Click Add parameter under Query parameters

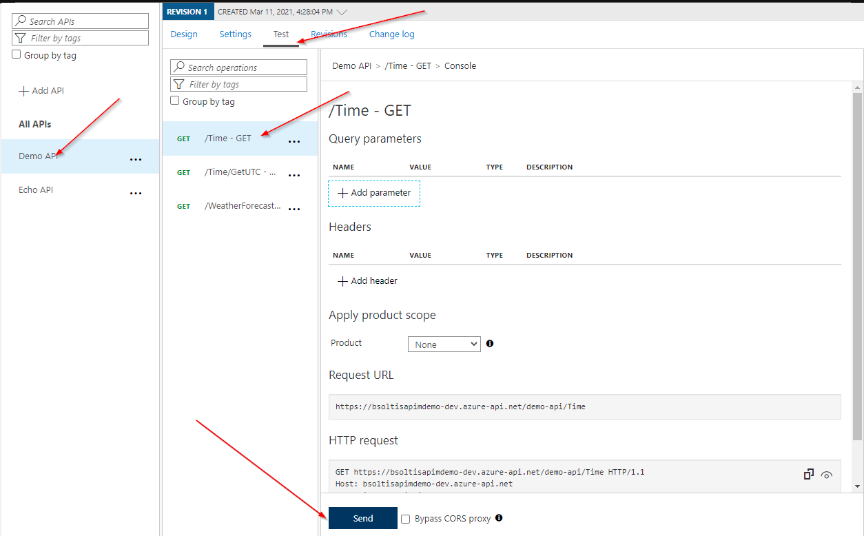coord(374,193)
